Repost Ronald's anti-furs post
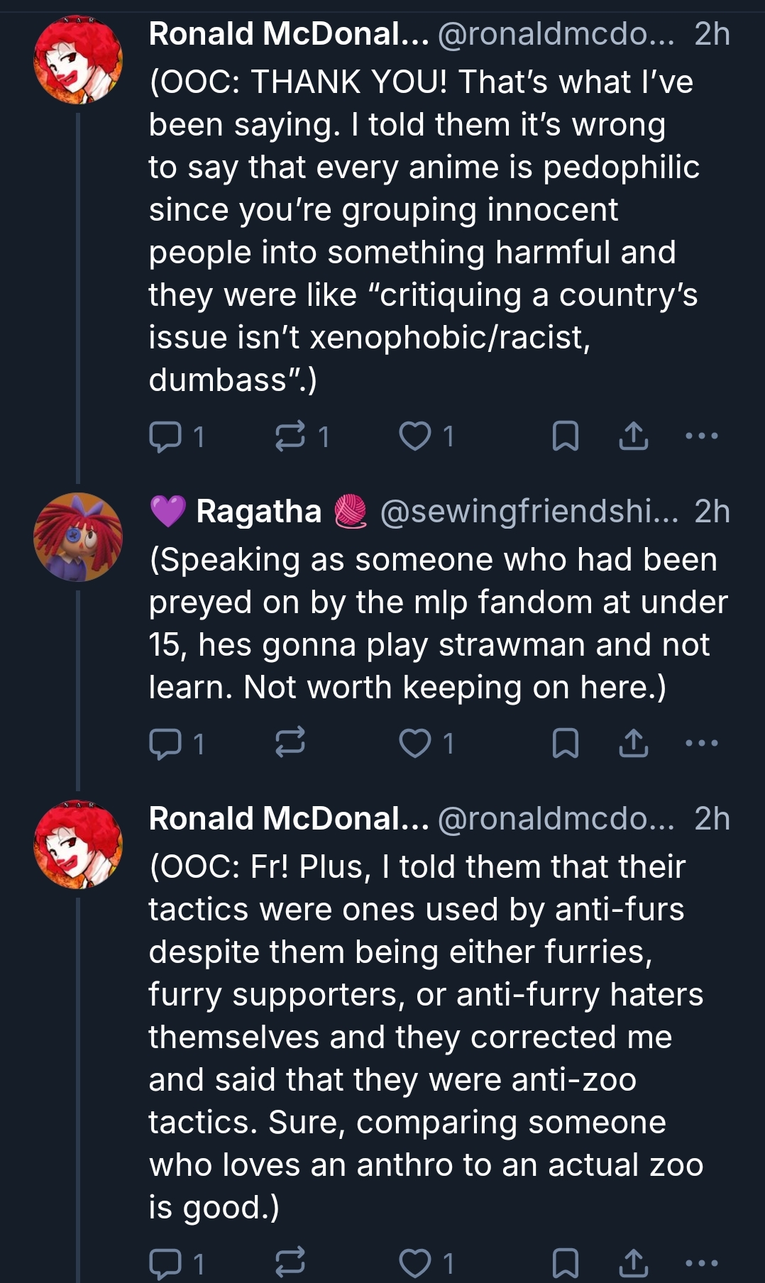This screenshot has height=1283, width=765. (x=290, y=1263)
